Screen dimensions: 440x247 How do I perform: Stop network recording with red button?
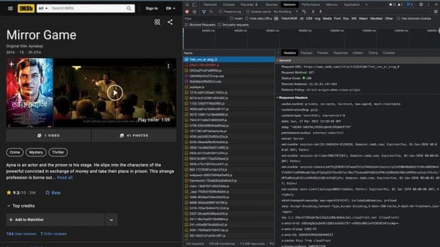(x=187, y=12)
